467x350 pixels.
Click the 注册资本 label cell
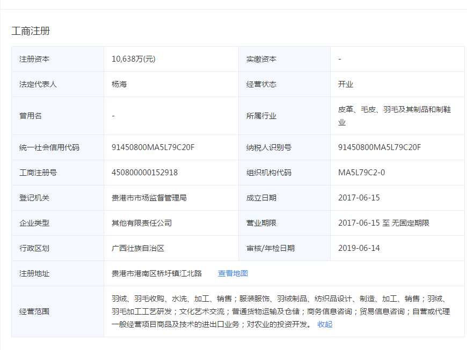58,59
